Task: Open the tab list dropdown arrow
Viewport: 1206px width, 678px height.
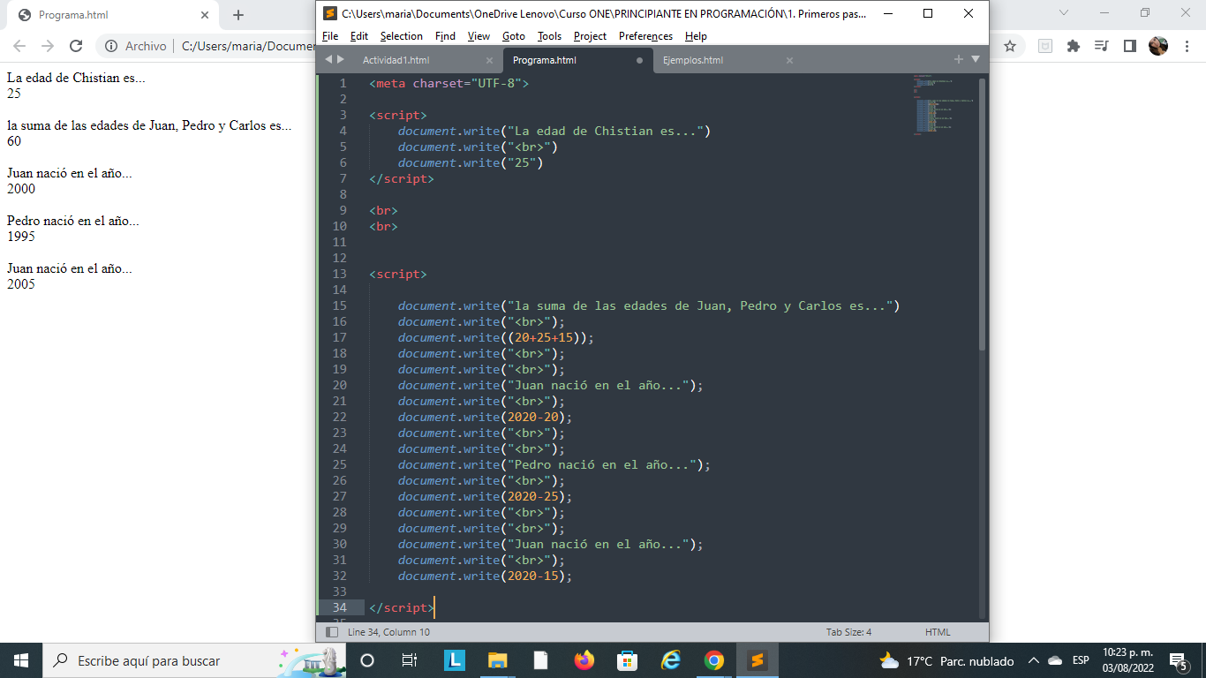Action: pos(976,59)
